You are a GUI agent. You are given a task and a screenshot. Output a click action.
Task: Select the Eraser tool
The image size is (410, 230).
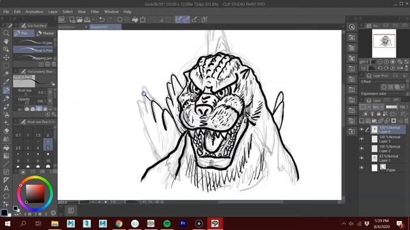(x=6, y=131)
